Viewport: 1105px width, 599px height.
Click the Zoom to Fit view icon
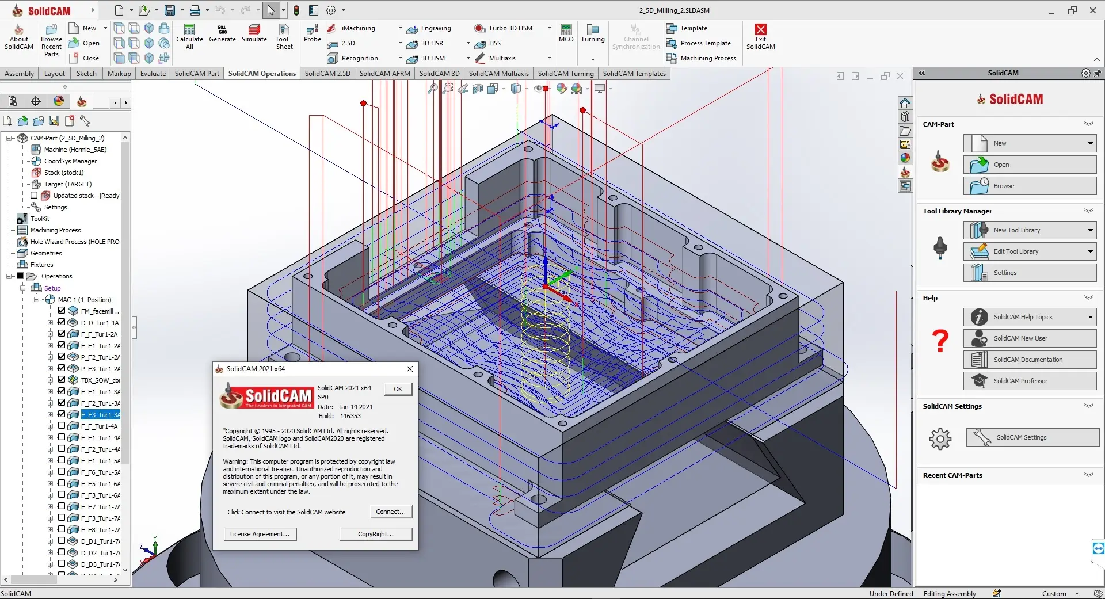pyautogui.click(x=432, y=89)
